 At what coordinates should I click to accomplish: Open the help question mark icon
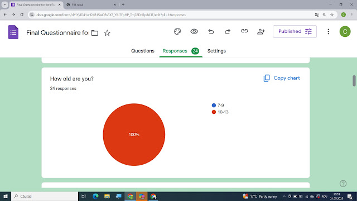(x=343, y=184)
